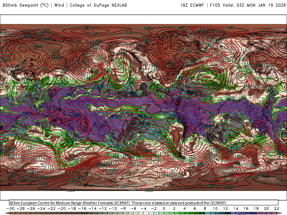This screenshot has height=215, width=287.
Task: Click the -14 value on the color scale
Action: click(93, 209)
